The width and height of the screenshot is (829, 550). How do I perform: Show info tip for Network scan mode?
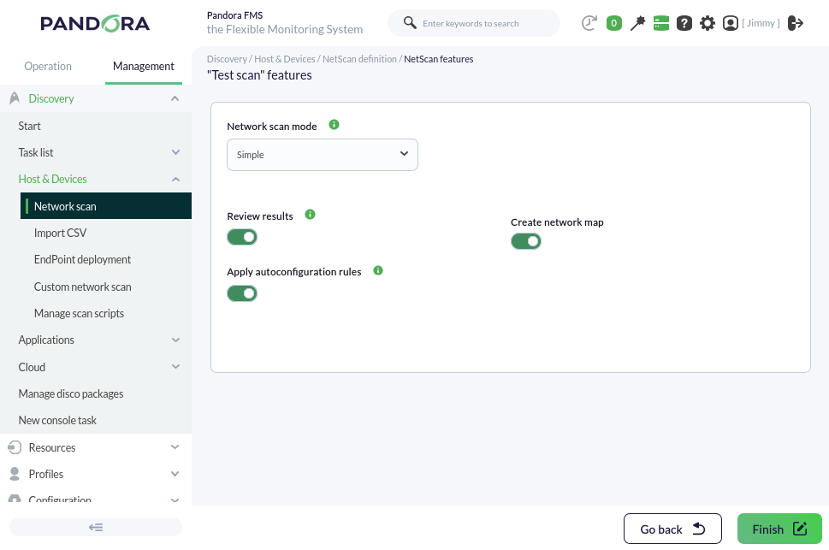335,124
